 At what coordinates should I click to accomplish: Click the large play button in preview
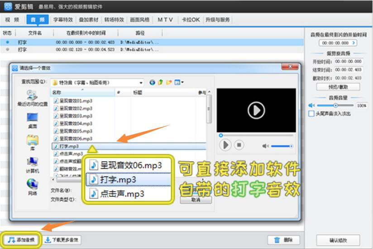256,110
